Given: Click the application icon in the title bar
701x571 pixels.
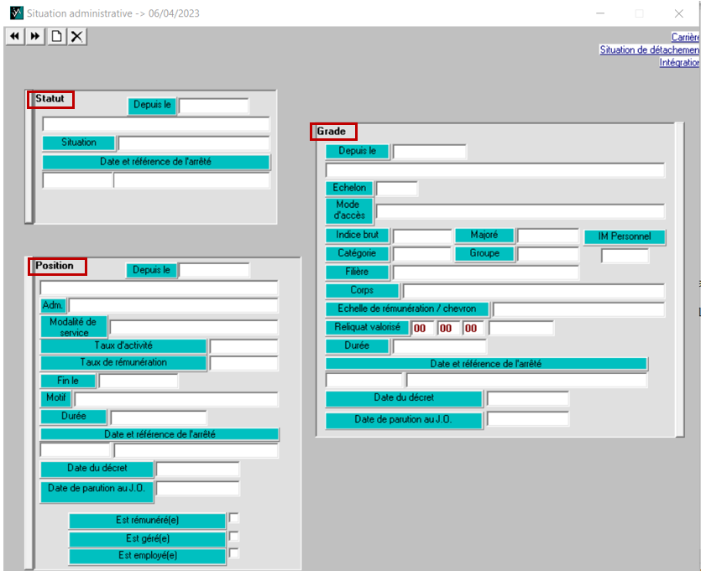Looking at the screenshot, I should pyautogui.click(x=14, y=13).
